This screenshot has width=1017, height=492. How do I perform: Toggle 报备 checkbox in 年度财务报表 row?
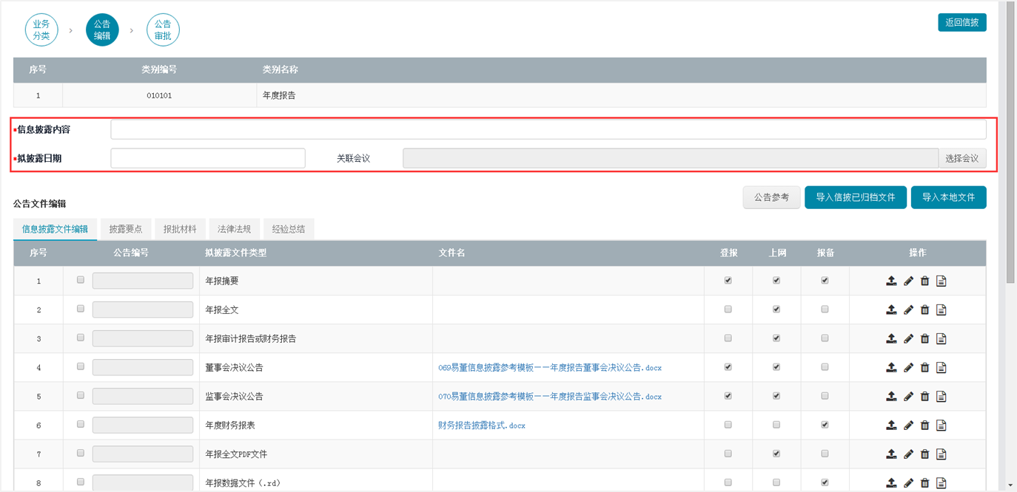(x=825, y=424)
